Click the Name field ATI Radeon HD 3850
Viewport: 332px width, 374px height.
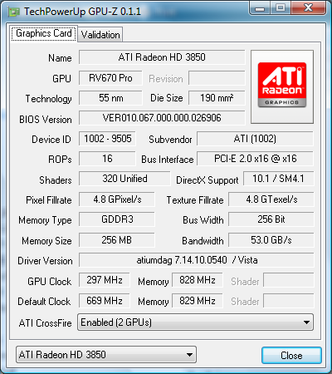tap(162, 57)
